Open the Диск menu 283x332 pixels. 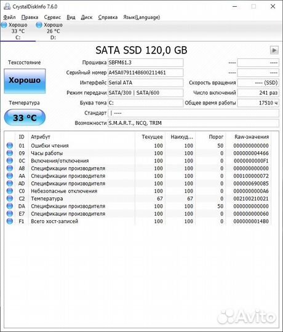coord(87,17)
